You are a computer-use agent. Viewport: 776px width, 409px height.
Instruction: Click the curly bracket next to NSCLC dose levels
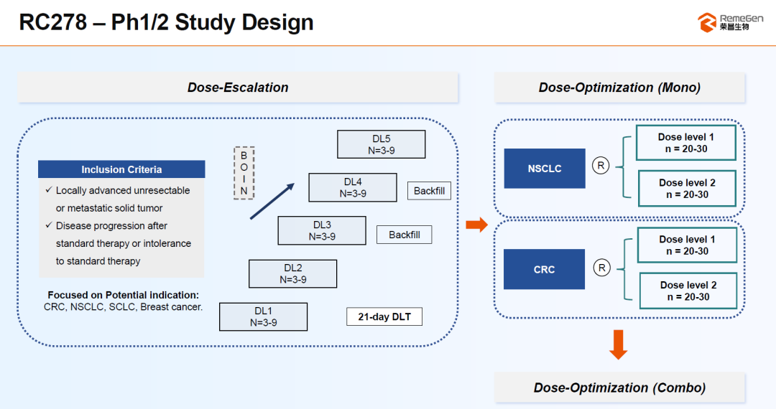tap(622, 166)
